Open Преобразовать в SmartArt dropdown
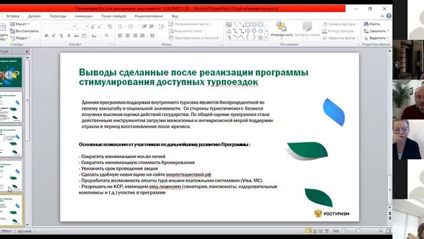The height and width of the screenshot is (239, 424). (x=195, y=38)
